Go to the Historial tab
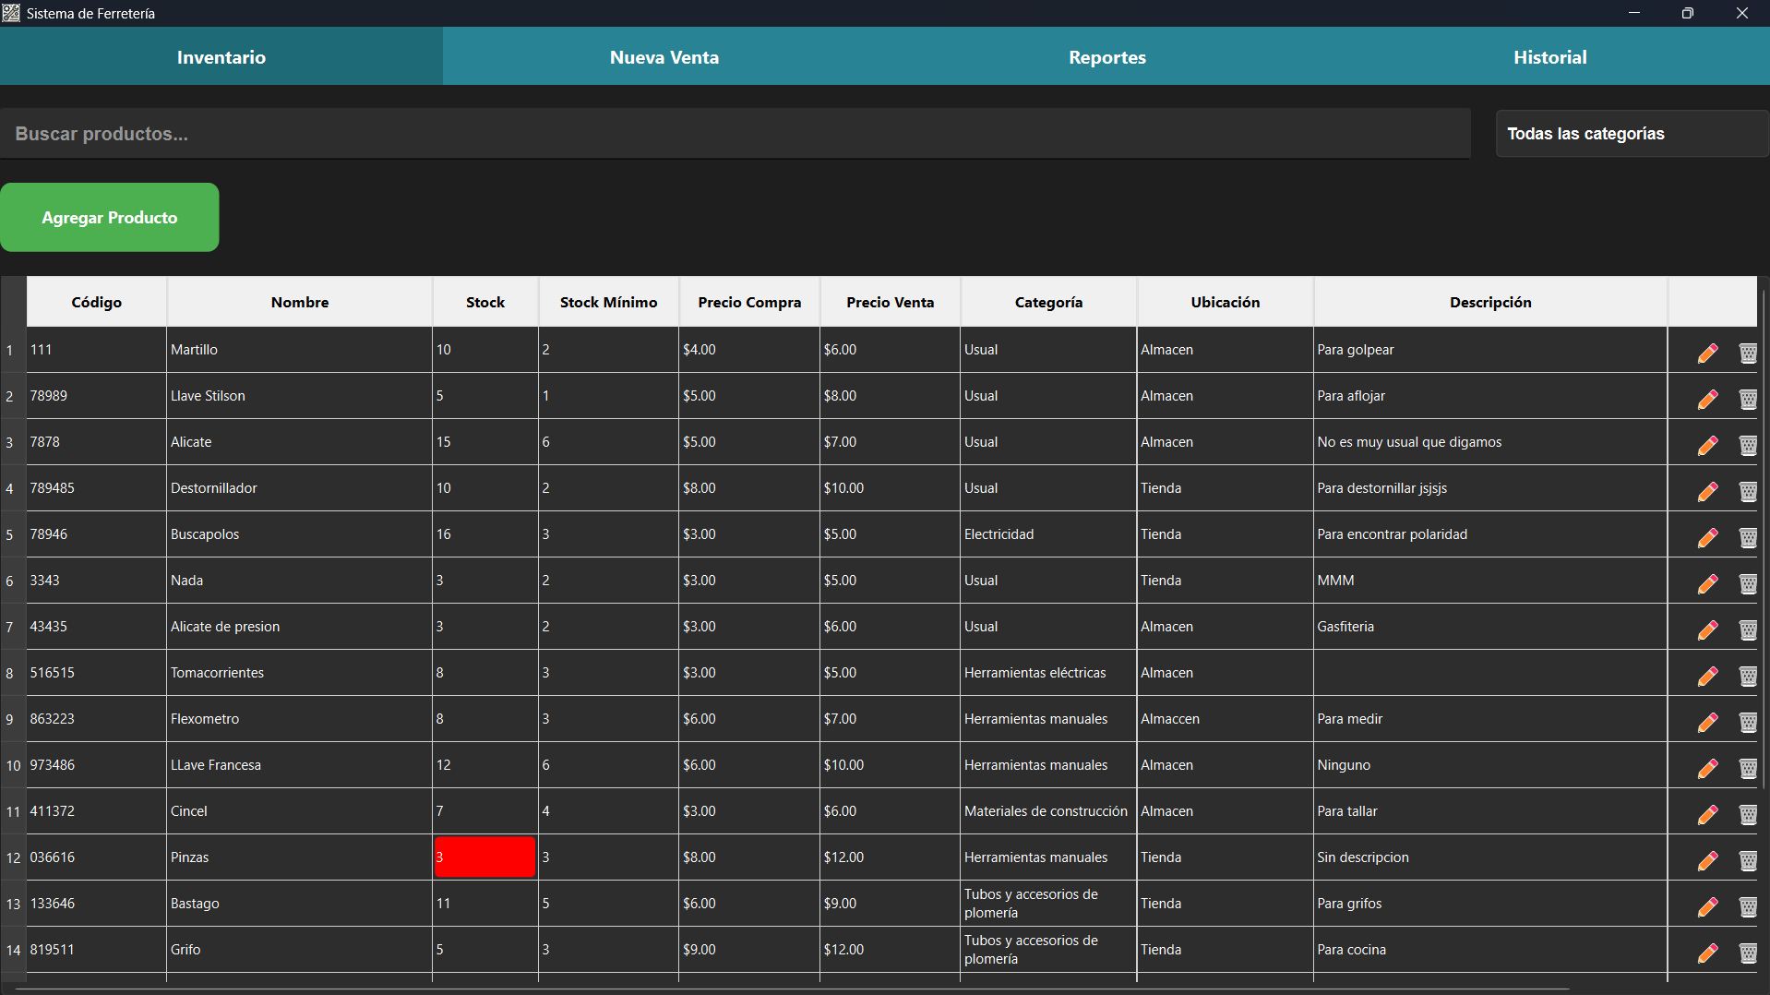Image resolution: width=1770 pixels, height=995 pixels. pos(1549,57)
